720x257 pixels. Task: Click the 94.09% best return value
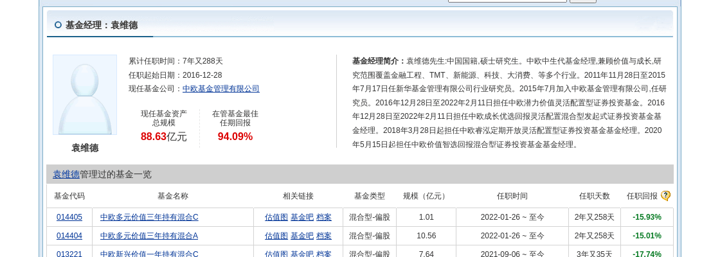click(x=235, y=136)
